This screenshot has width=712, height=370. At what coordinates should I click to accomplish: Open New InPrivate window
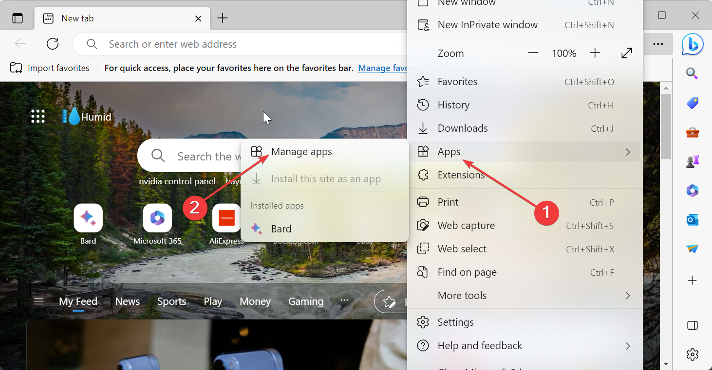point(525,25)
